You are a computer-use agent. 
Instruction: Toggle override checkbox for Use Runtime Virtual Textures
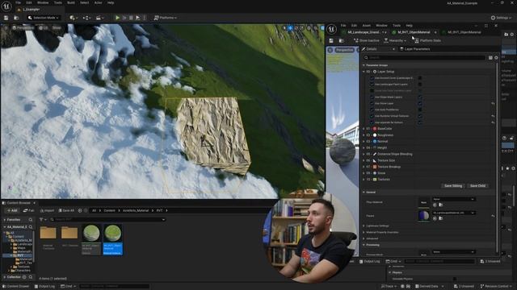[372, 116]
